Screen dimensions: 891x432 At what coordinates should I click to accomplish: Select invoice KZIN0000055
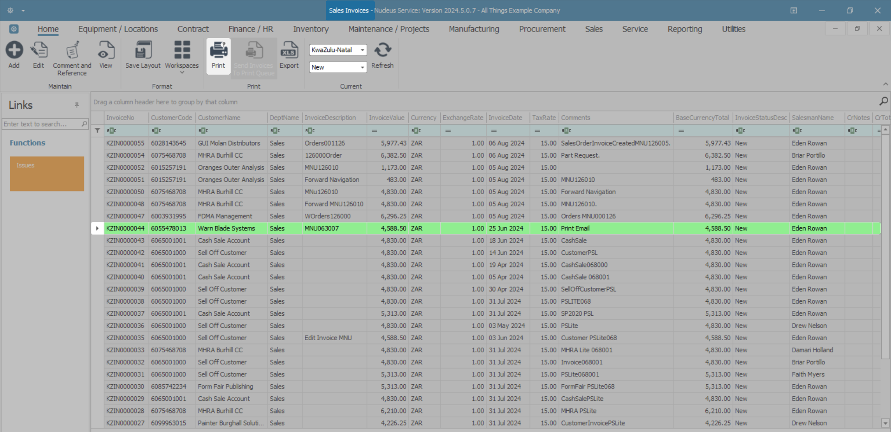pos(125,143)
